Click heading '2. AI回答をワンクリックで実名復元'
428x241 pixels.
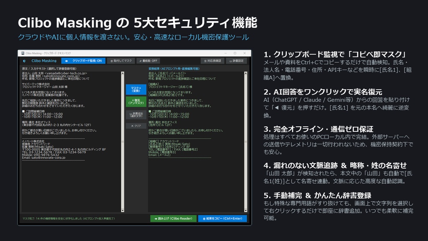click(x=323, y=92)
